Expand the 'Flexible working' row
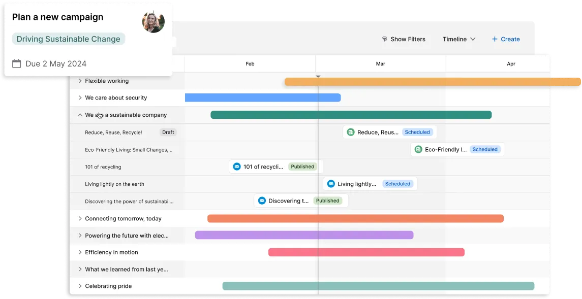The width and height of the screenshot is (582, 299). tap(79, 81)
